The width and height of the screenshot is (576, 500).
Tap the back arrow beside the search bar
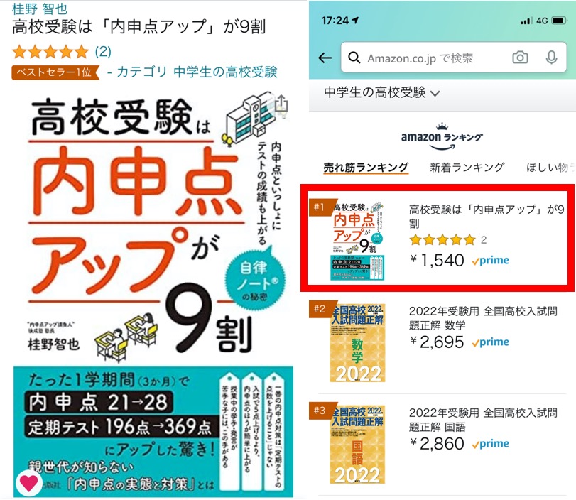(325, 58)
